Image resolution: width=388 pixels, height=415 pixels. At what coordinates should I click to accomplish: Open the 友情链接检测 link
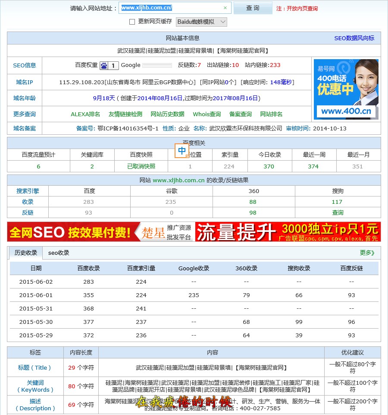pyautogui.click(x=125, y=114)
